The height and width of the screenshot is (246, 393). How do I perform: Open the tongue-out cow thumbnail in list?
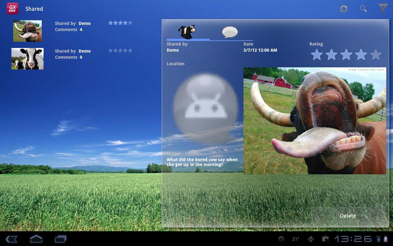(x=27, y=31)
